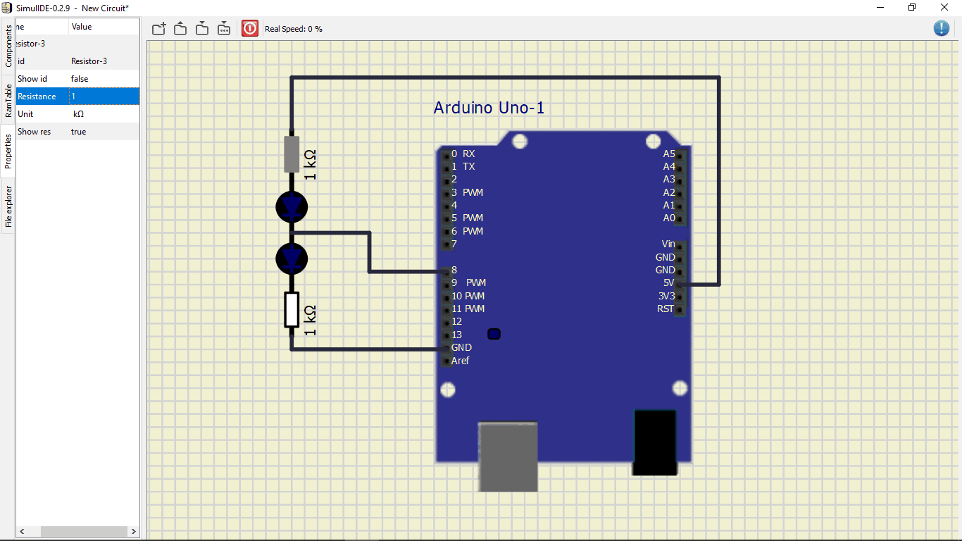Click the Show res true value
This screenshot has height=541, width=962.
point(104,132)
